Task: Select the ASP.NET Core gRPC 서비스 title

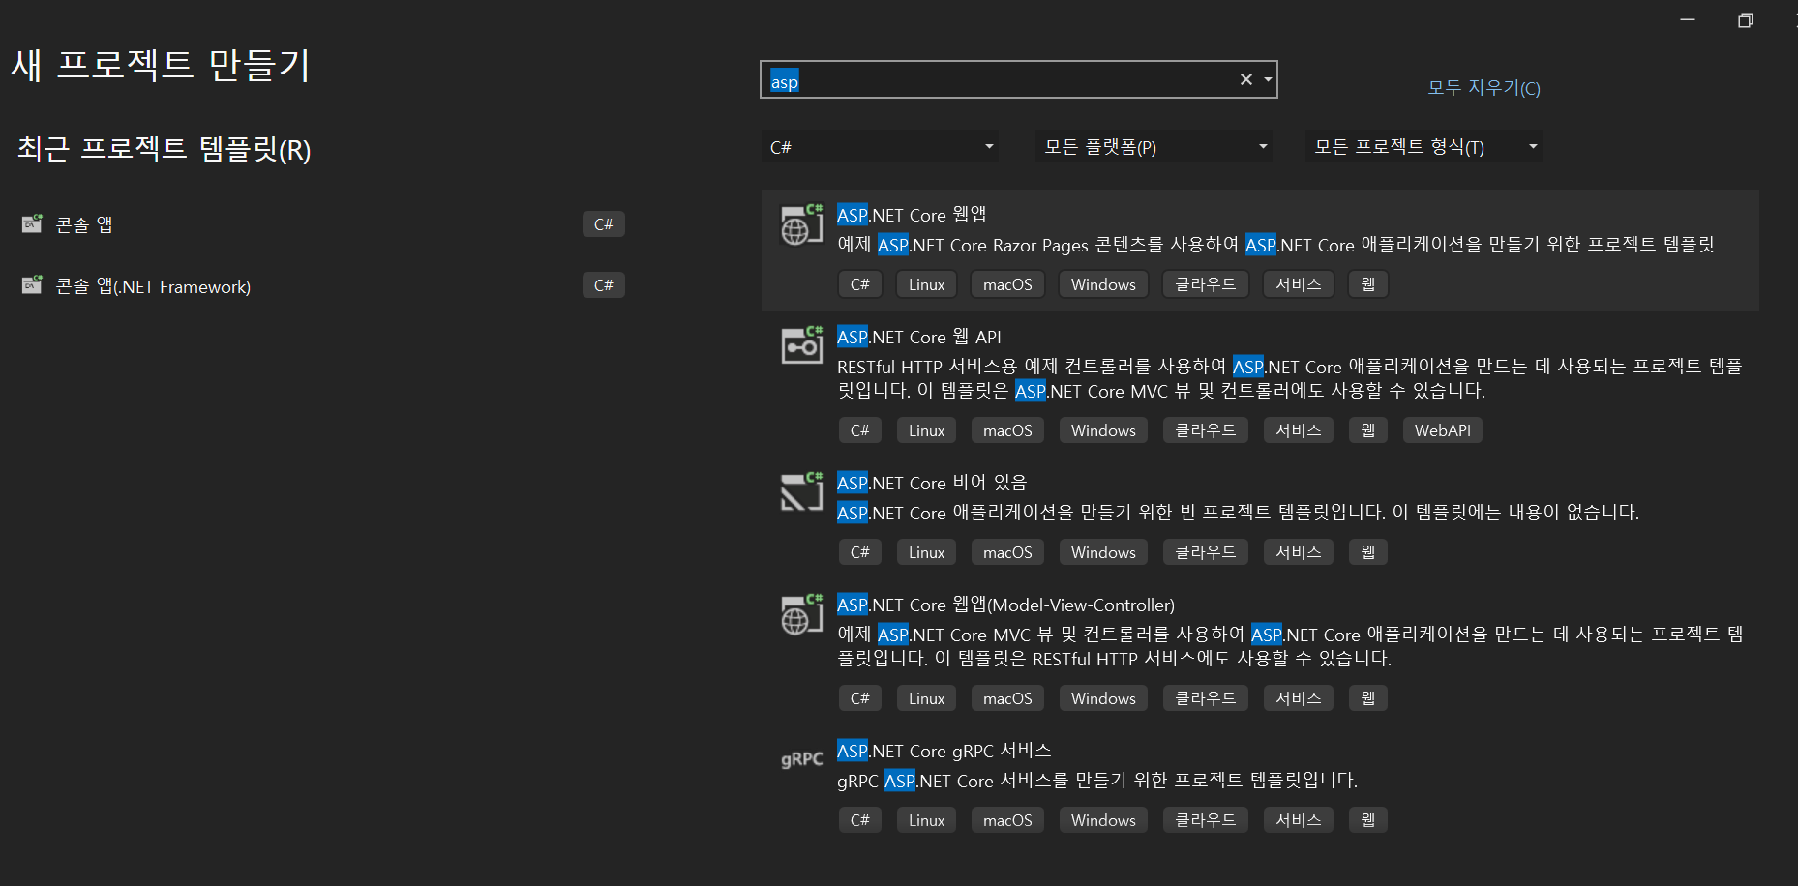Action: (x=944, y=751)
